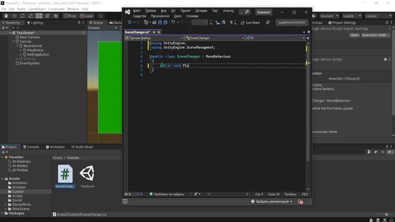
Task: Expand the SettingsButton hierarchy item
Action: click(x=20, y=54)
